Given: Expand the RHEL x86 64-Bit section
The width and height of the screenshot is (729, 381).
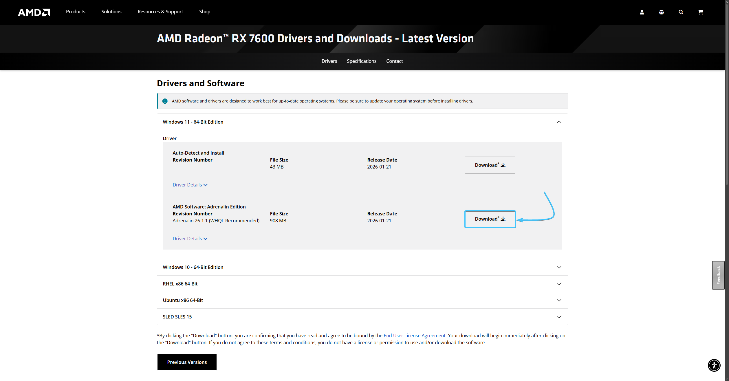Looking at the screenshot, I should tap(559, 284).
